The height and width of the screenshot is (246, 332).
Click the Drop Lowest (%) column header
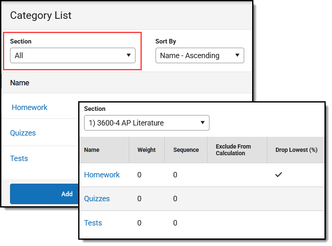click(x=296, y=150)
